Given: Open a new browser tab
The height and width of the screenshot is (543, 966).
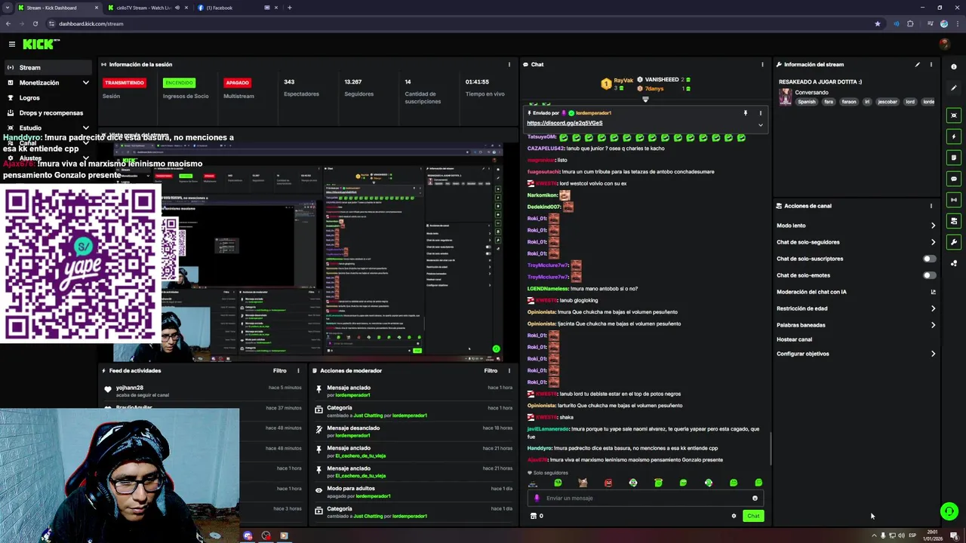Looking at the screenshot, I should coord(290,8).
